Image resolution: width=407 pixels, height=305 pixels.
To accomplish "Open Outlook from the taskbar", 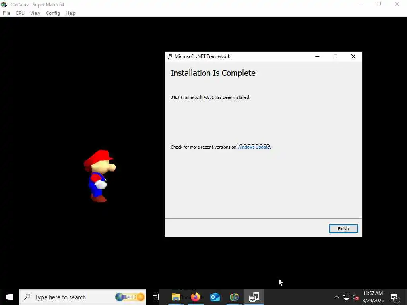I will coord(215,297).
